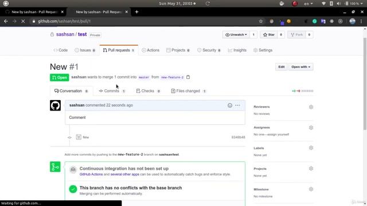
Task: Copy the new-feature-2 branch name
Action: 188,77
